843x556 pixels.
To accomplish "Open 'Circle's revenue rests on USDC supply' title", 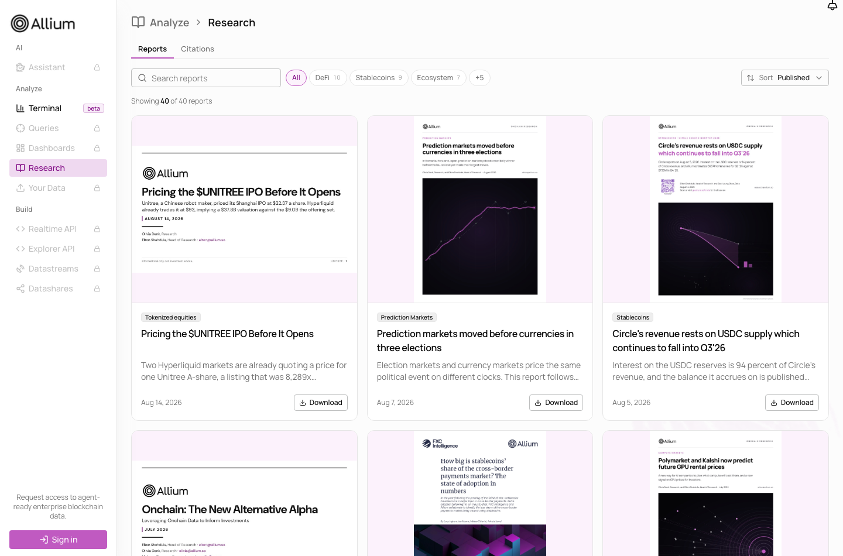I will coord(706,341).
